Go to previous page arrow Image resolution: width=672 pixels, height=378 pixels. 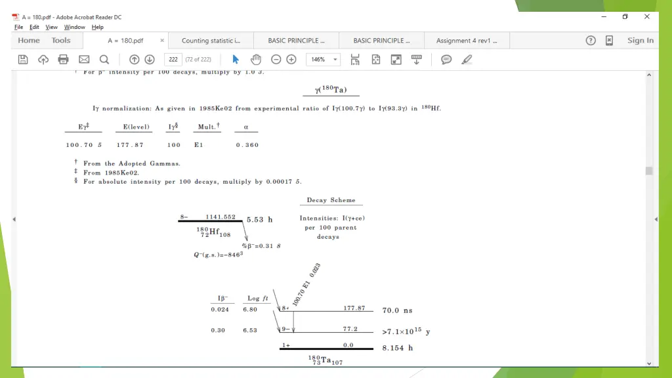(134, 60)
